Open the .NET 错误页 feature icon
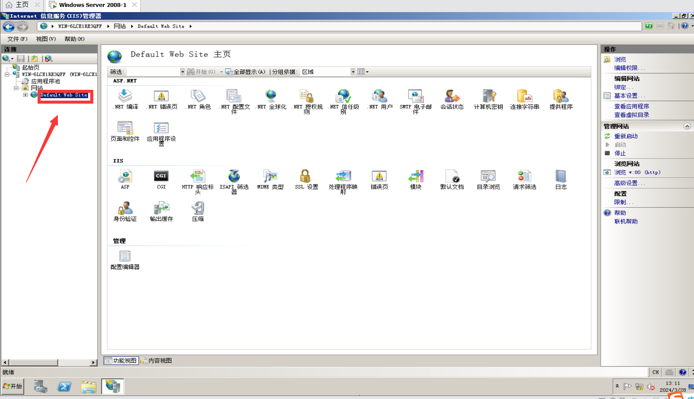This screenshot has height=399, width=694. coord(162,99)
